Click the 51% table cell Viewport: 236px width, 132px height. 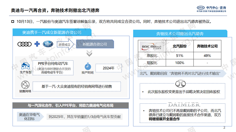pyautogui.click(x=180, y=56)
